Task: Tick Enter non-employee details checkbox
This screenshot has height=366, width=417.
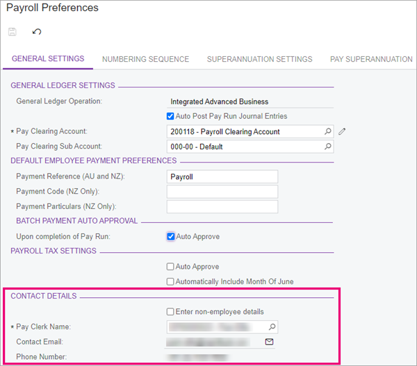Action: (170, 312)
